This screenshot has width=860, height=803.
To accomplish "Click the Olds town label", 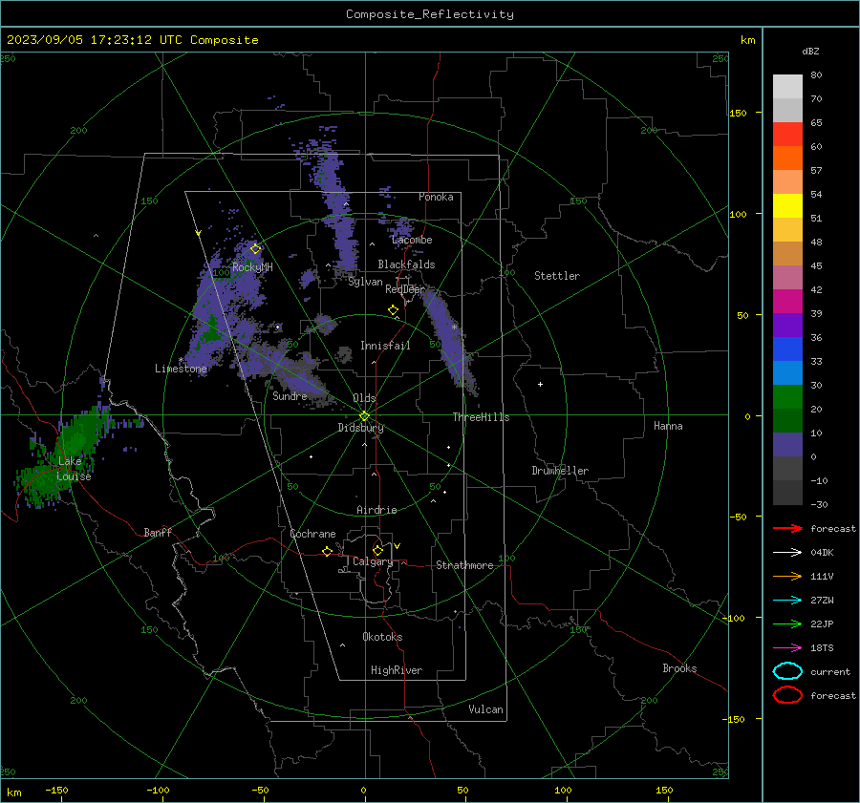I will [x=364, y=398].
